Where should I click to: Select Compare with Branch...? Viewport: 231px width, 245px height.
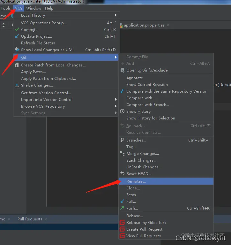click(x=166, y=105)
